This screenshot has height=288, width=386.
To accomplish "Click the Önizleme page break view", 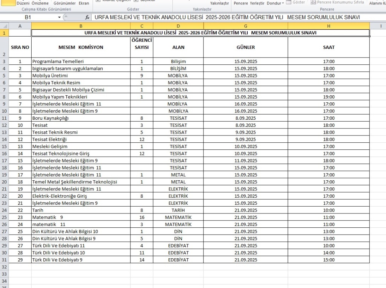I will pyautogui.click(x=40, y=3).
